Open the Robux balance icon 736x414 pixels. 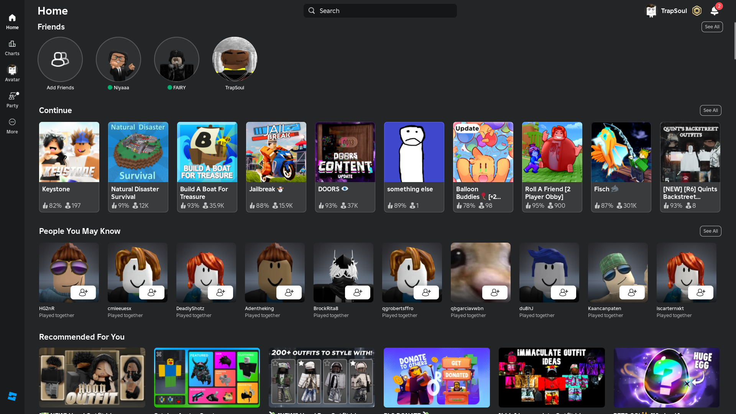click(x=697, y=11)
